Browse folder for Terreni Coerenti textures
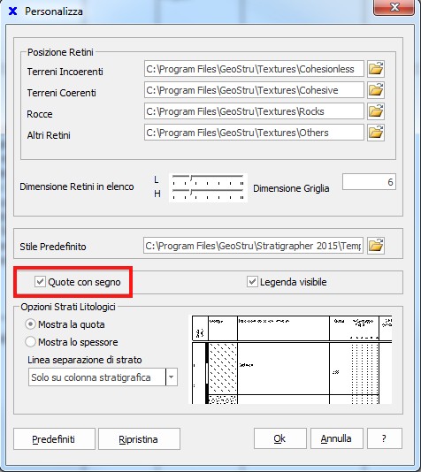This screenshot has width=421, height=472. point(376,90)
